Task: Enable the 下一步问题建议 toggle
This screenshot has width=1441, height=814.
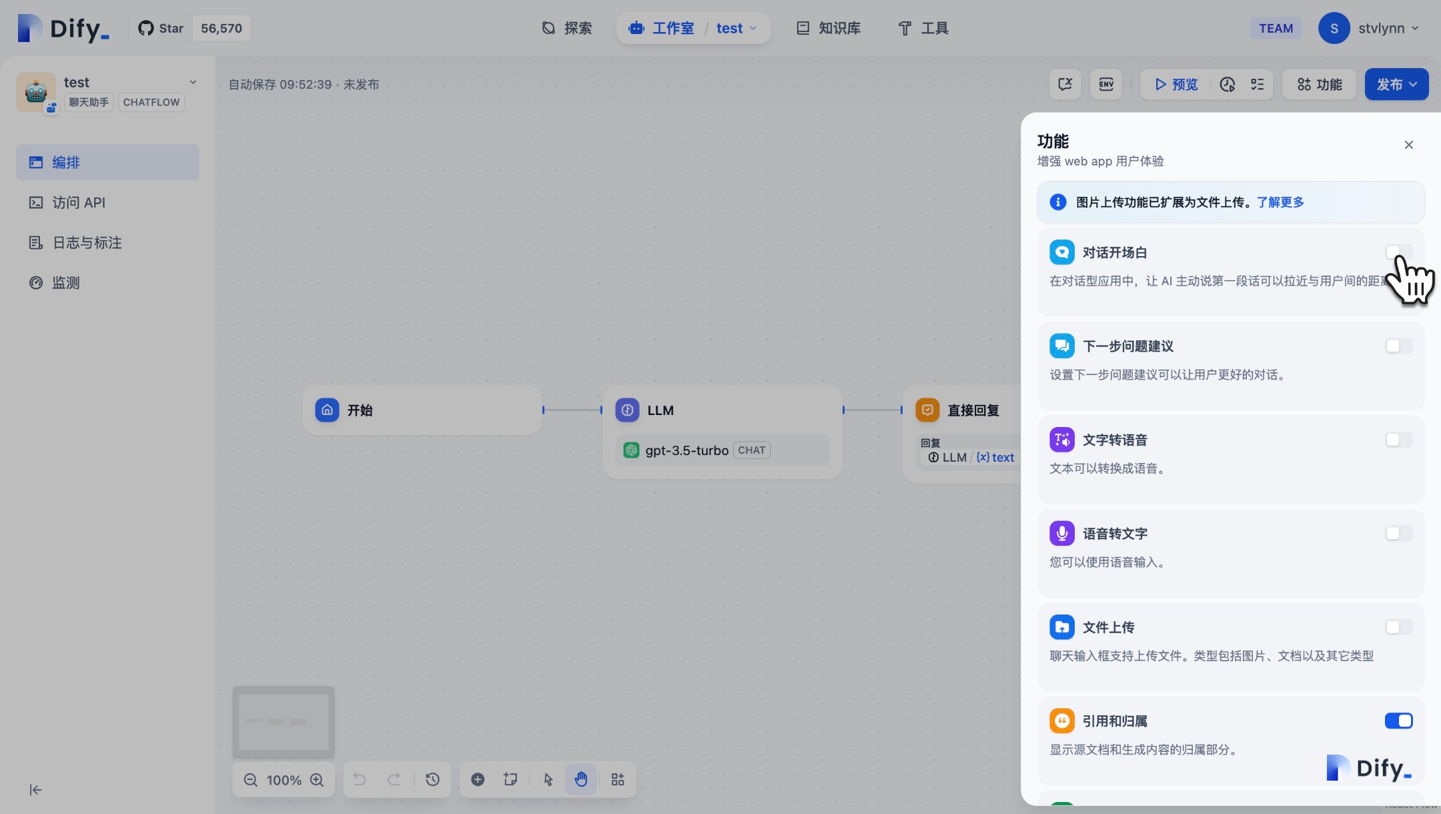Action: coord(1398,346)
